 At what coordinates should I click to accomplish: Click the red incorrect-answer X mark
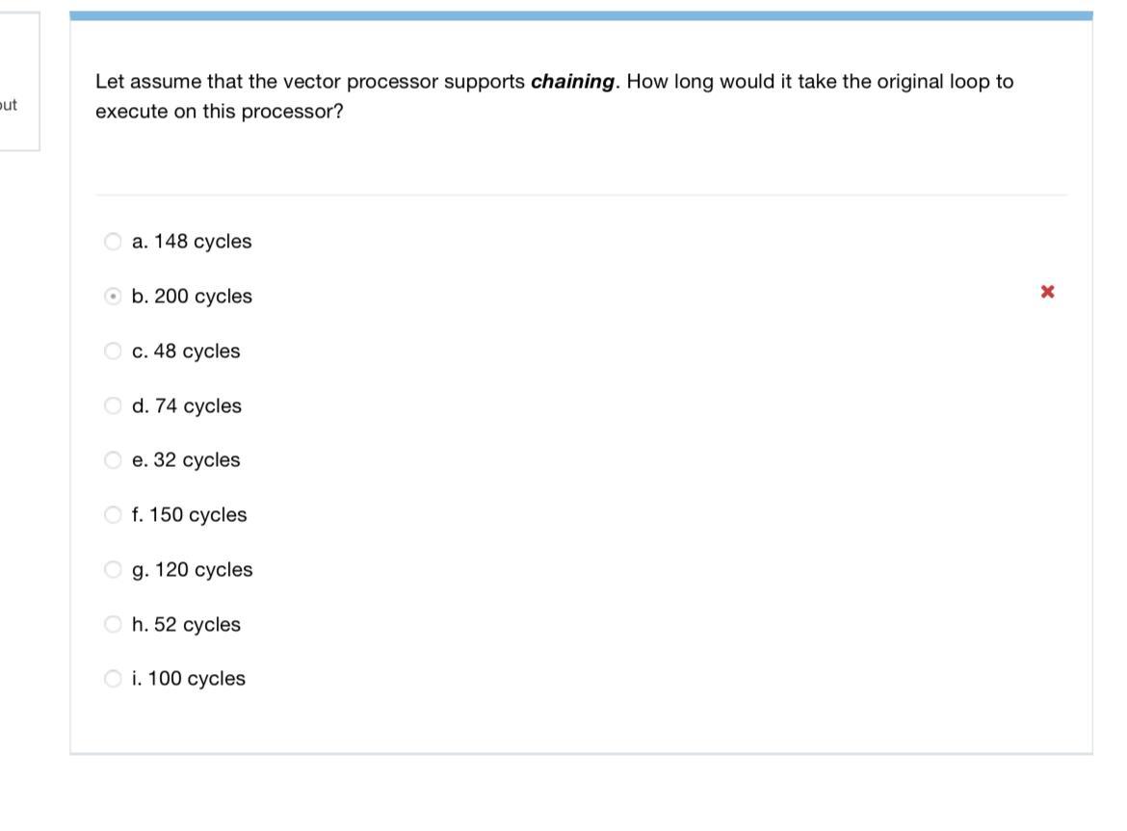pos(1048,291)
